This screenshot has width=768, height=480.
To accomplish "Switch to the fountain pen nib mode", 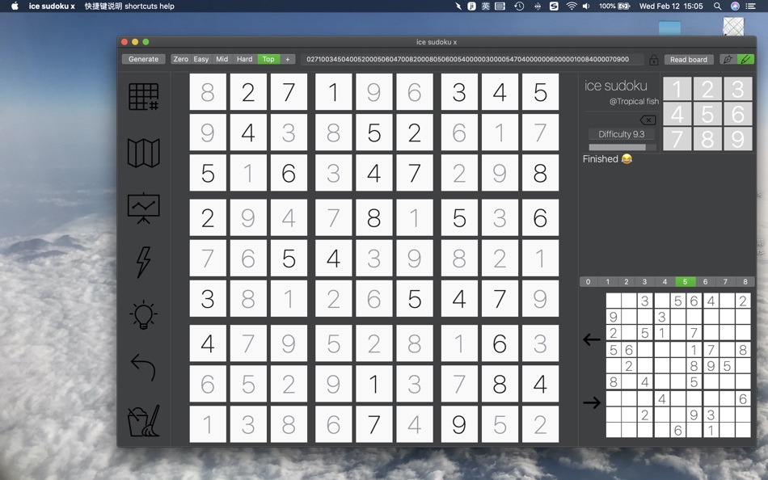I will point(728,59).
